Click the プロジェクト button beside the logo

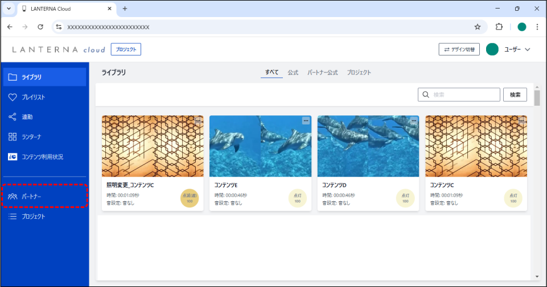(x=126, y=49)
